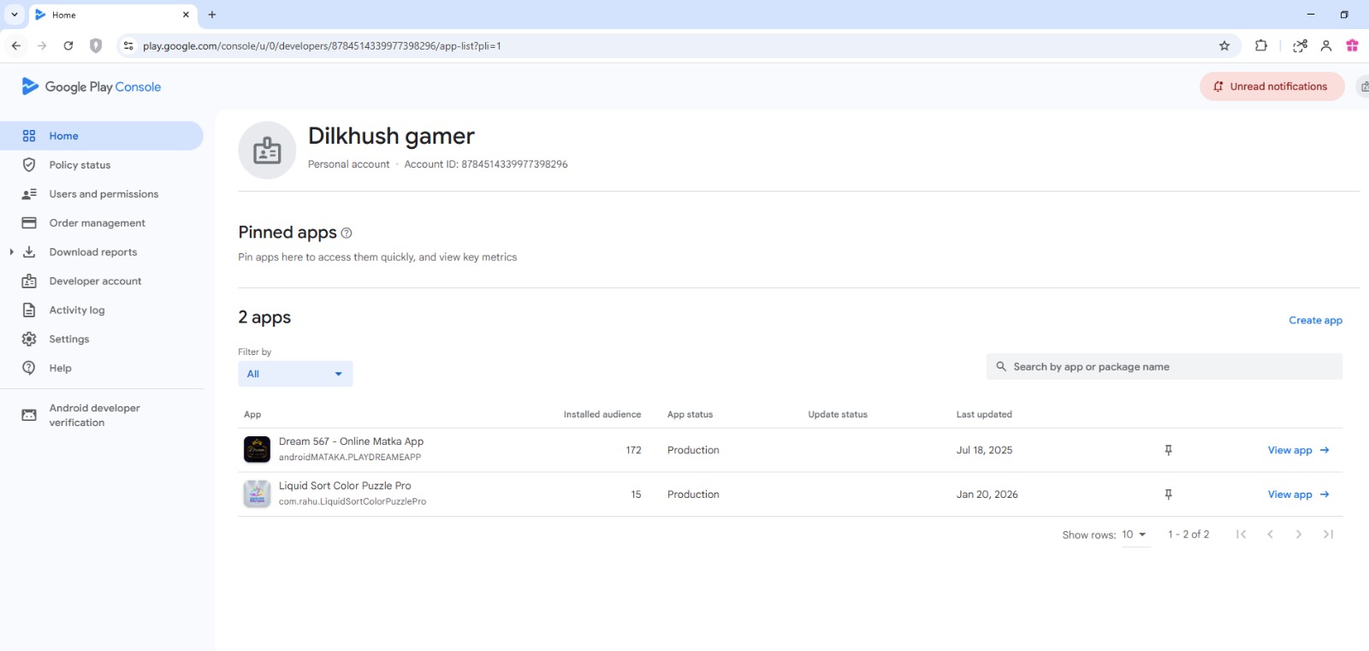
Task: Pin the Liquid Sort Color Puzzle Pro app
Action: (1168, 494)
